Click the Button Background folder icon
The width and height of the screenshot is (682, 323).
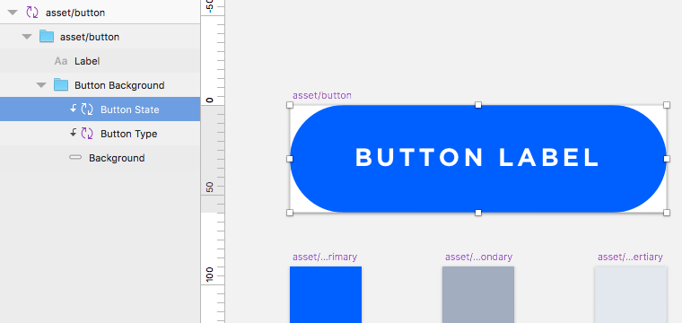click(61, 84)
